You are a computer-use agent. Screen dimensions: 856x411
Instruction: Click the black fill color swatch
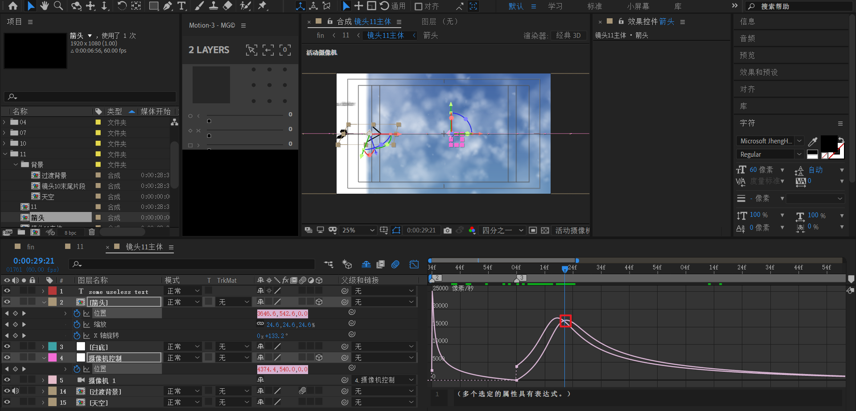[829, 144]
